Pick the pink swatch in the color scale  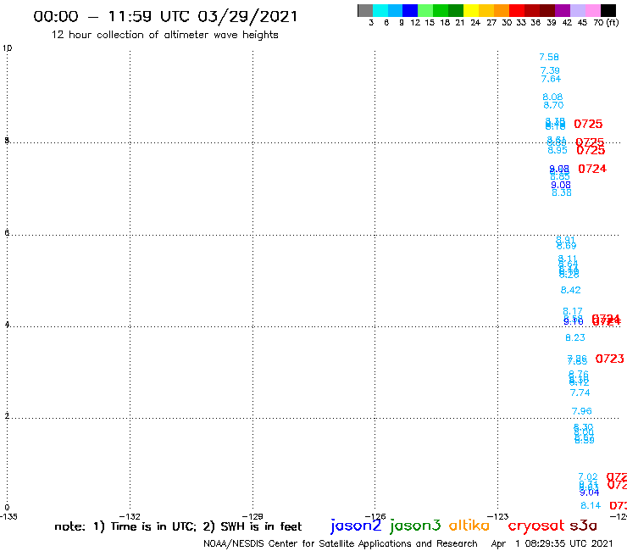click(592, 10)
